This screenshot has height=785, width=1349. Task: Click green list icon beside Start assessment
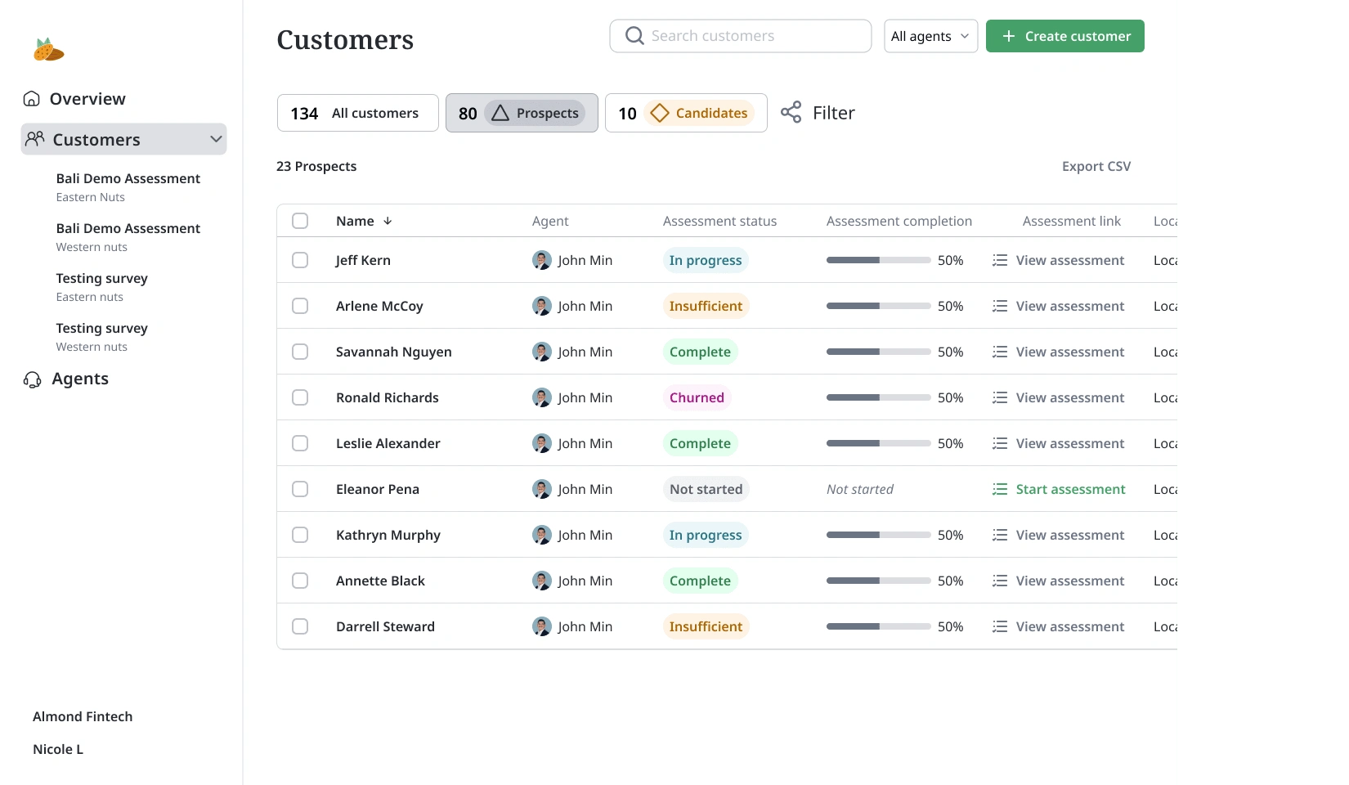(x=999, y=489)
